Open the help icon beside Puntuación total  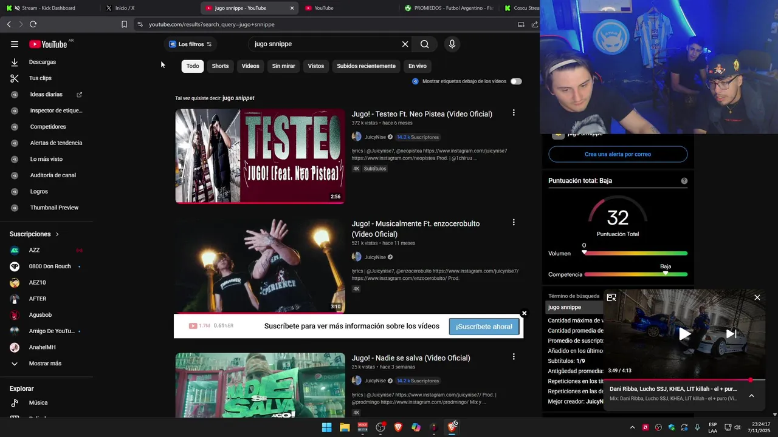[684, 181]
